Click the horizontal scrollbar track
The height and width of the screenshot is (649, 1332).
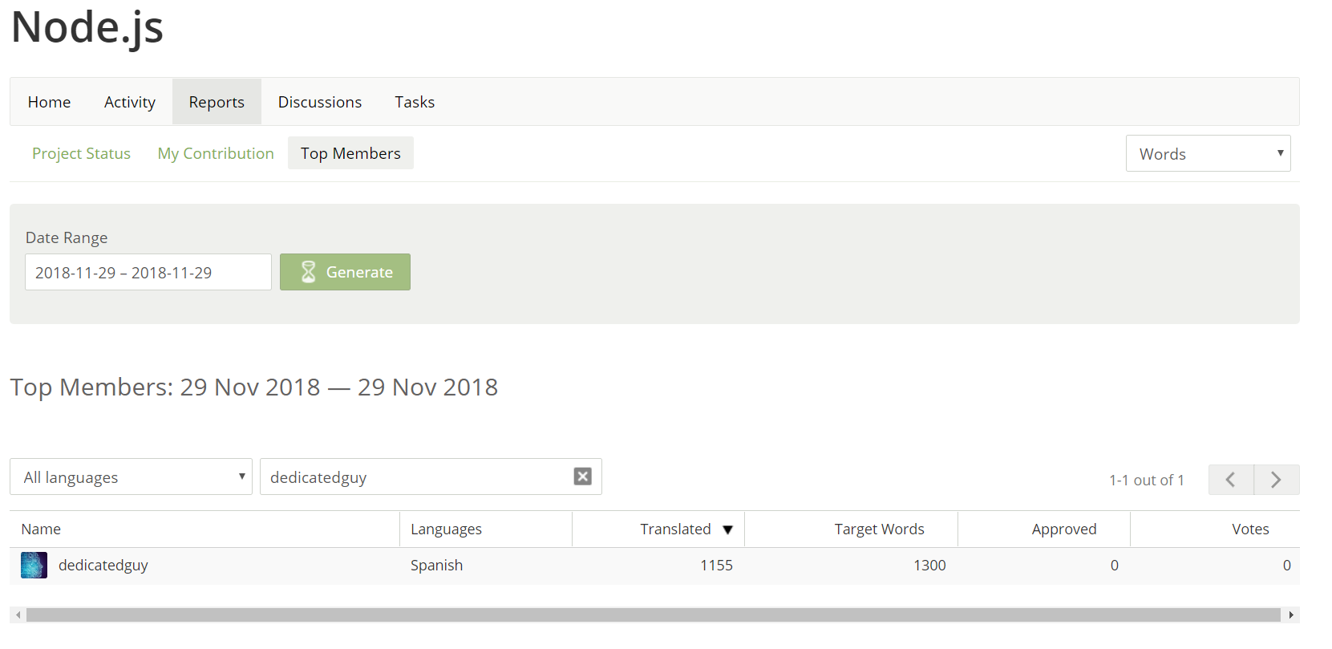654,615
